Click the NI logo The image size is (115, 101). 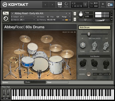110,5
